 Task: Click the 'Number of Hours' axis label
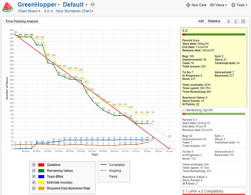[x=7, y=88]
